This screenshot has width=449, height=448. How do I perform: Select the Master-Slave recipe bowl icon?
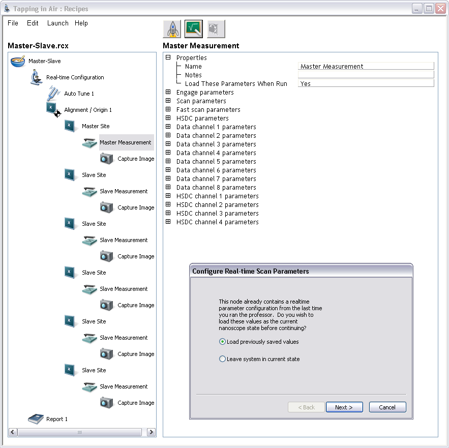(18, 62)
